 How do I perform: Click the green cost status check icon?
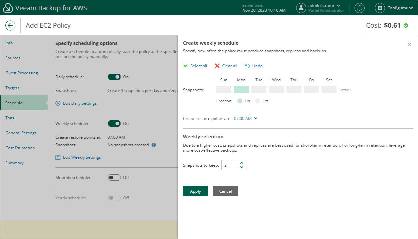click(406, 25)
